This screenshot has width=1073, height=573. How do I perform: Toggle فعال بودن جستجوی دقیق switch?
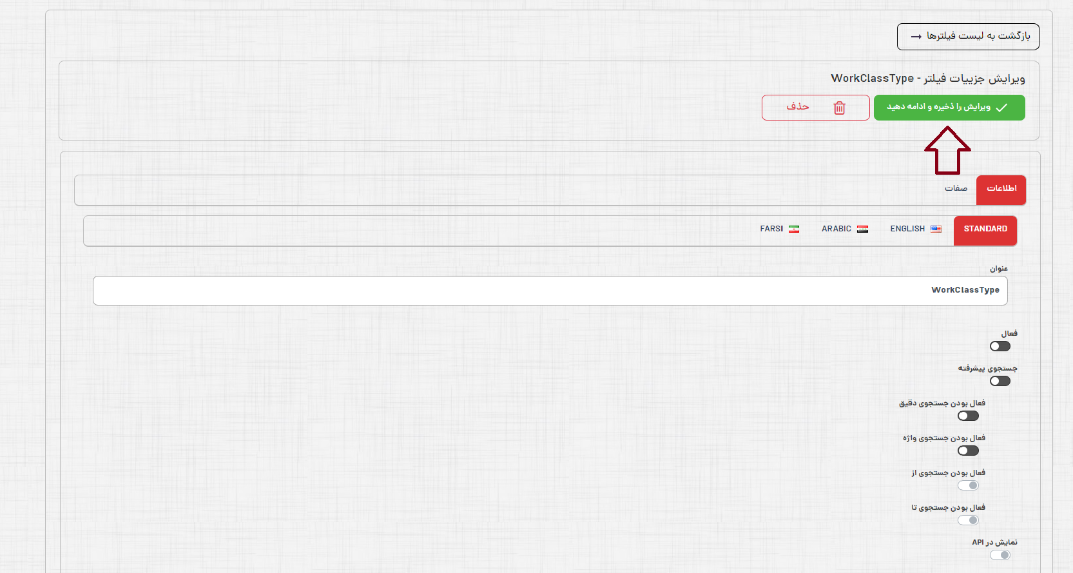point(968,416)
